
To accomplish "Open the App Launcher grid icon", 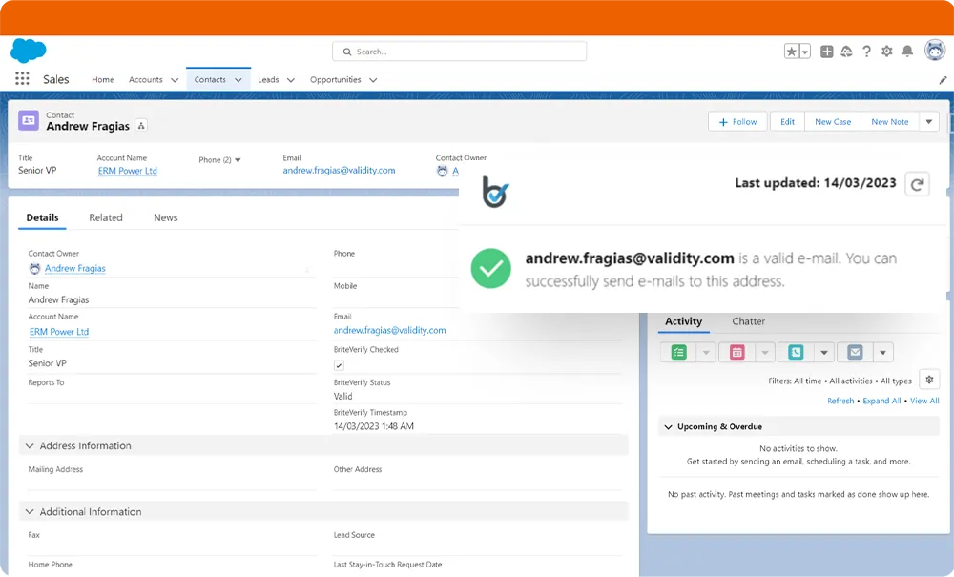I will (x=22, y=78).
